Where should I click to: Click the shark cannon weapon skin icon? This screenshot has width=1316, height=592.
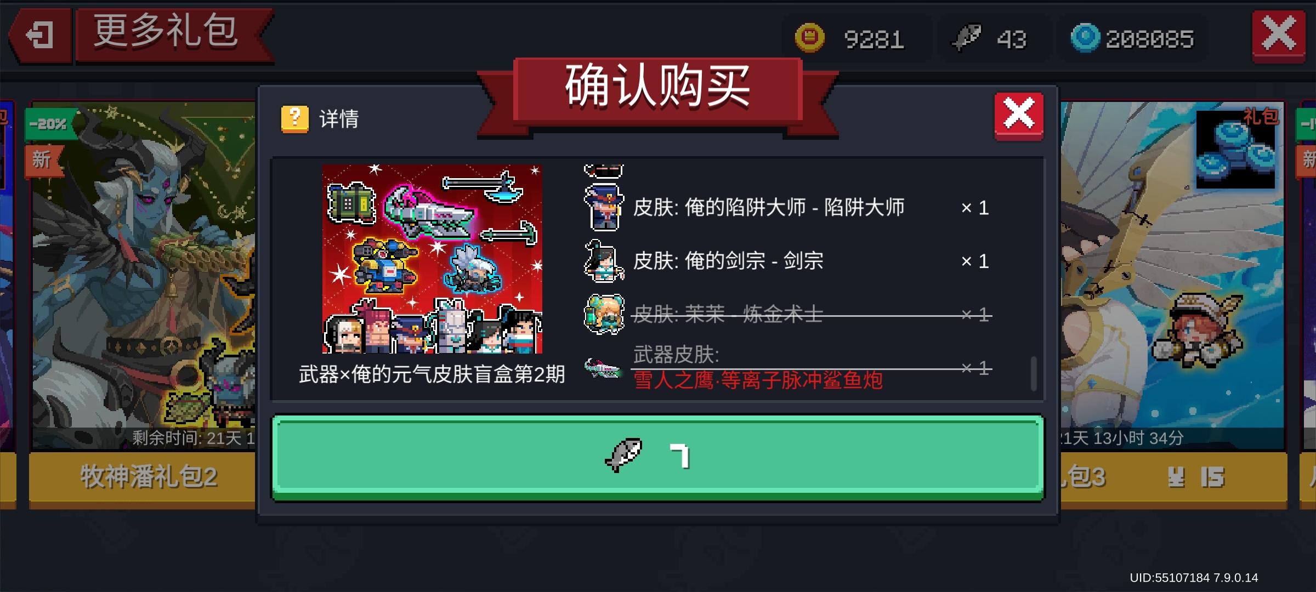tap(603, 367)
